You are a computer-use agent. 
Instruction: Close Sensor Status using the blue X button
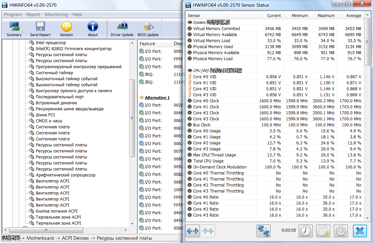[360, 231]
